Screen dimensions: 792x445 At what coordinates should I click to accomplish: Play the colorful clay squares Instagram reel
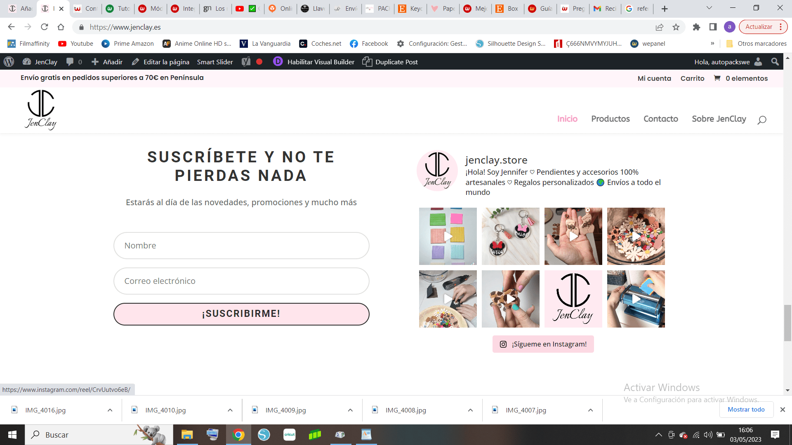pyautogui.click(x=448, y=236)
